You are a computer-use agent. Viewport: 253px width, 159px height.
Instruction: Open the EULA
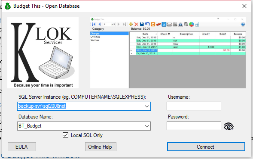[x=22, y=147]
